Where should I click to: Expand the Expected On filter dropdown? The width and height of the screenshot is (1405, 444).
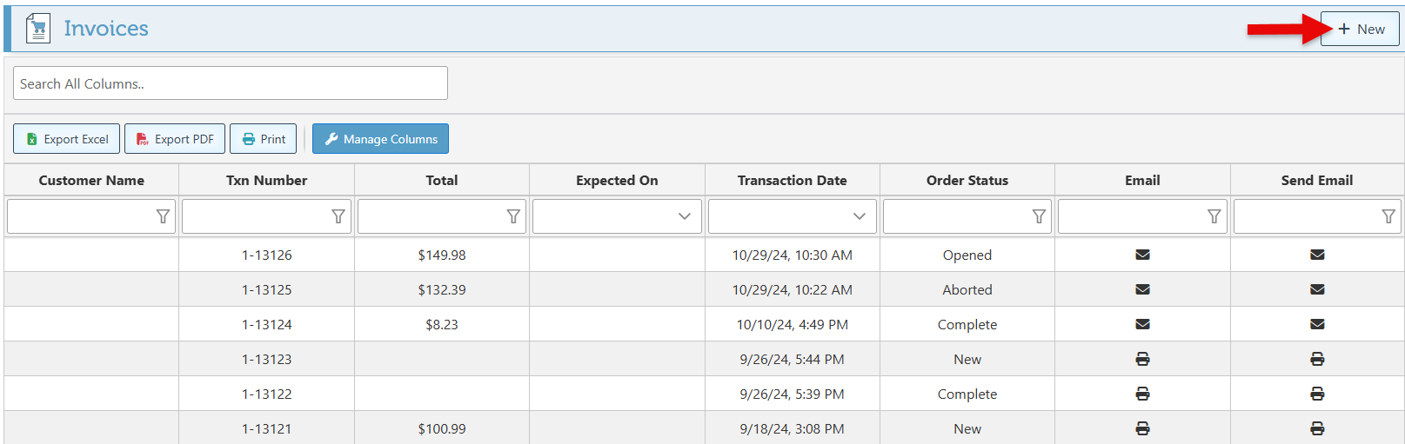tap(684, 216)
